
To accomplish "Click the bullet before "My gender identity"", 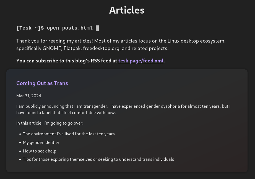I will pyautogui.click(x=20, y=143).
